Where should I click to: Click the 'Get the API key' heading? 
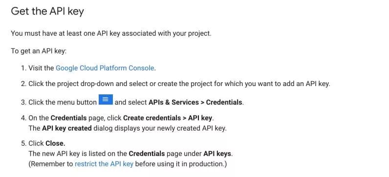(47, 12)
